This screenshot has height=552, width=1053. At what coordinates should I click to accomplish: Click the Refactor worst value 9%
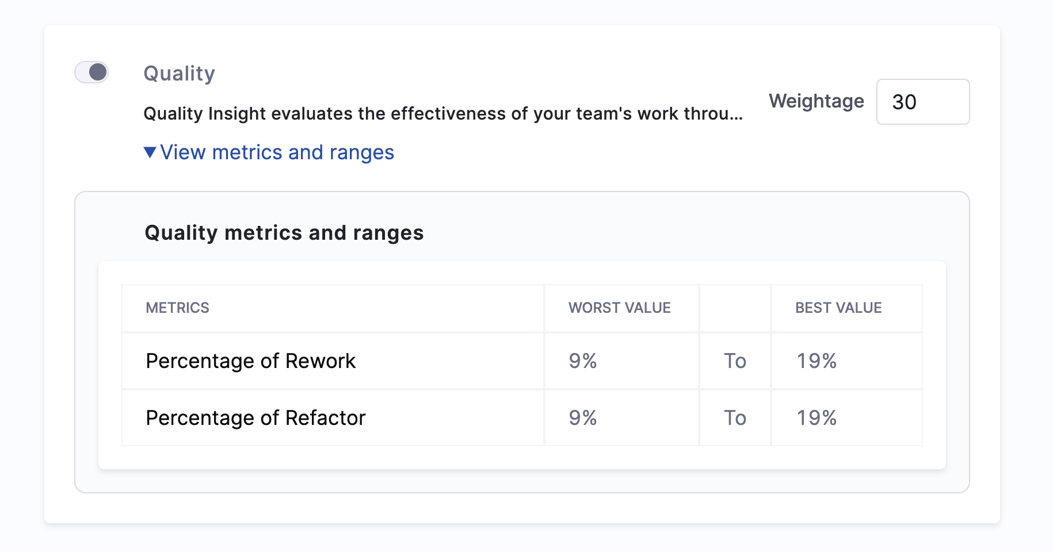[582, 418]
